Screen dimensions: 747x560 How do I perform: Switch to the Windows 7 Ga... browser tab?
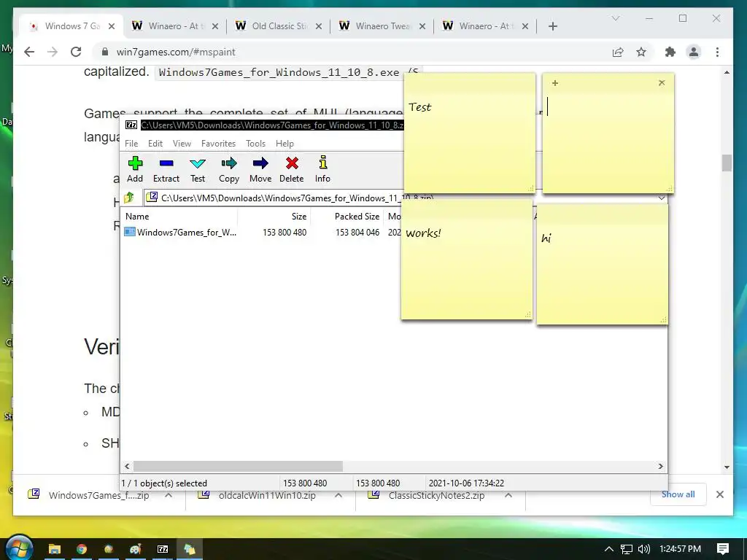pyautogui.click(x=71, y=26)
